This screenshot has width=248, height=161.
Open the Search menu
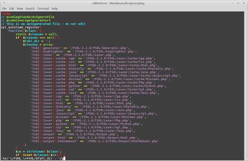pyautogui.click(x=30, y=9)
